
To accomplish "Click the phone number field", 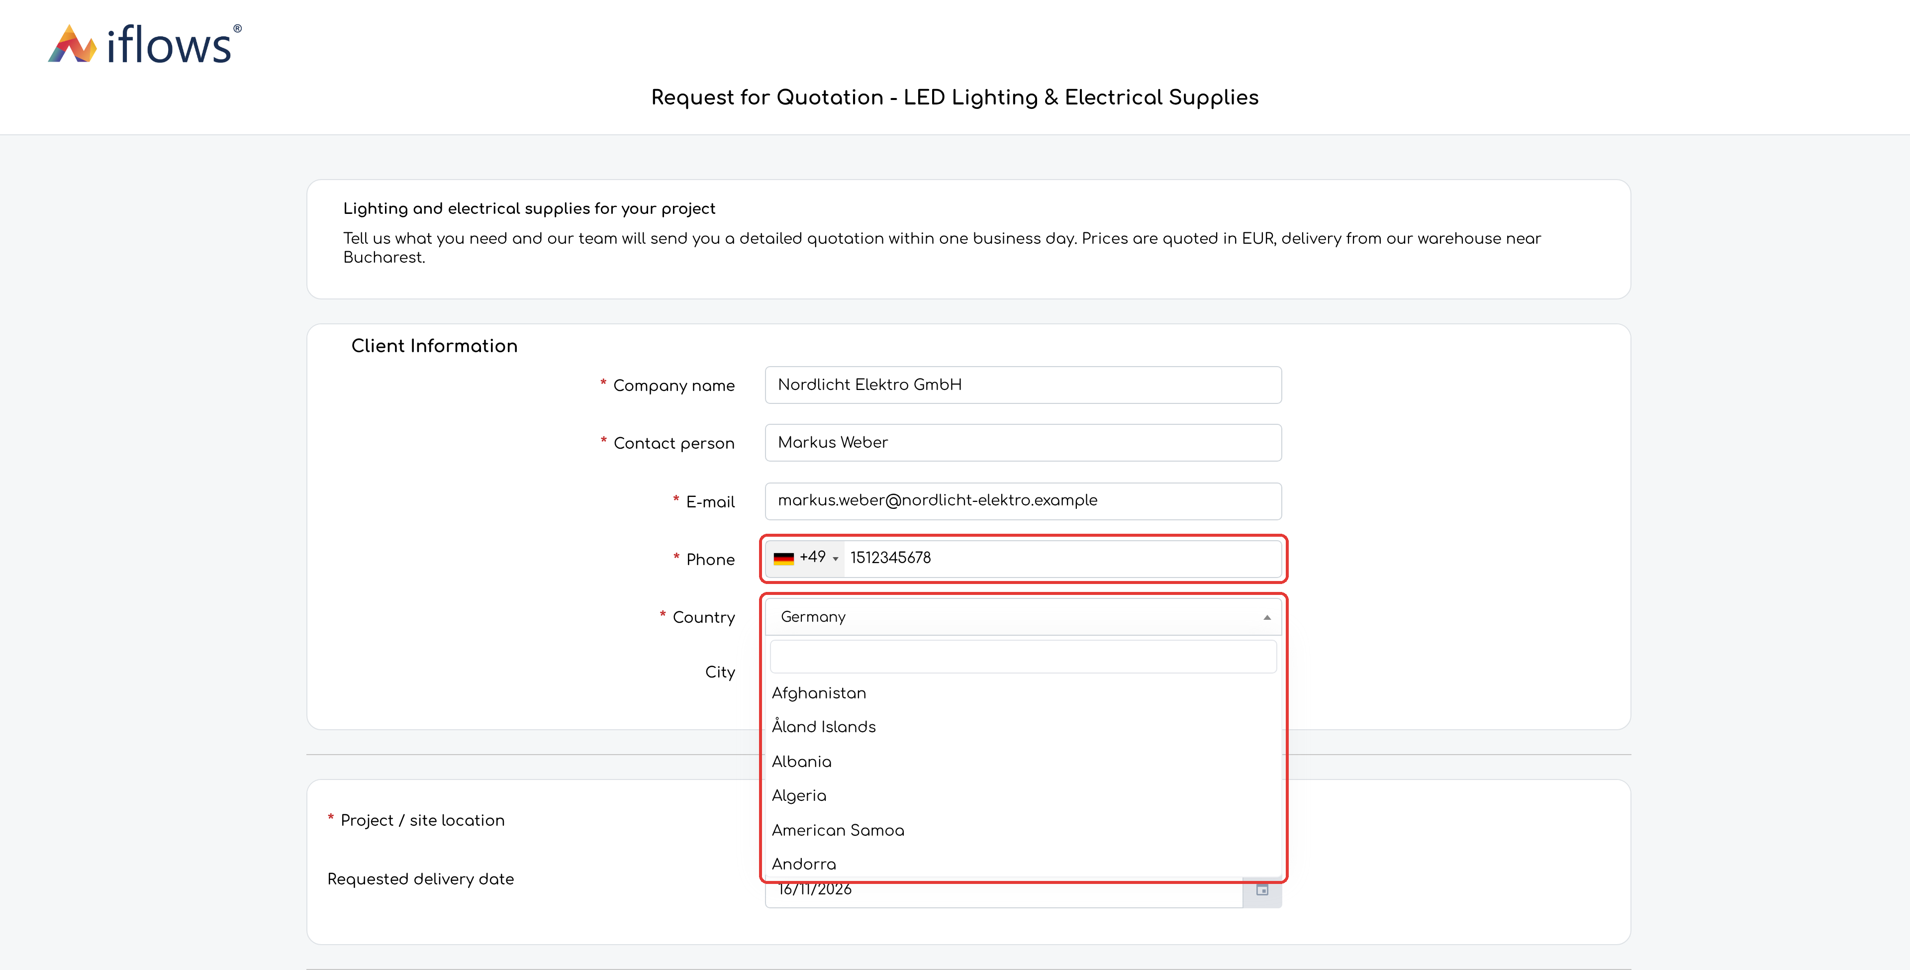I will (x=1062, y=558).
